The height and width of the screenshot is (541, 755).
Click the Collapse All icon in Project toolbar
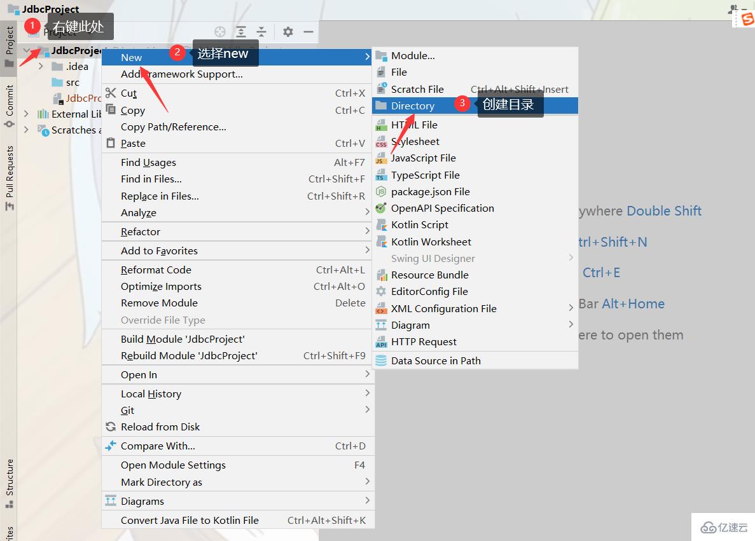tap(261, 32)
